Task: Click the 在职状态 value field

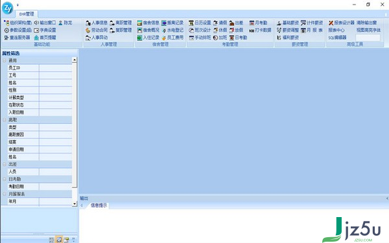Action: (x=56, y=105)
